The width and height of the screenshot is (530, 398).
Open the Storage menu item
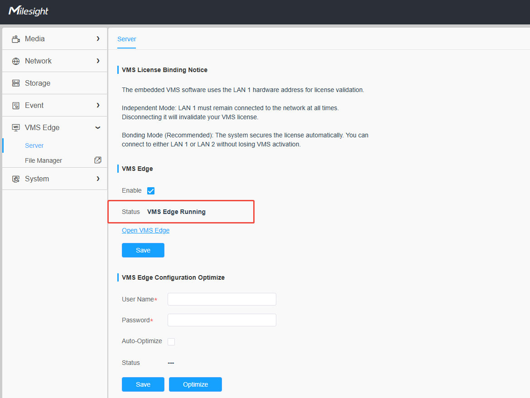pos(55,83)
